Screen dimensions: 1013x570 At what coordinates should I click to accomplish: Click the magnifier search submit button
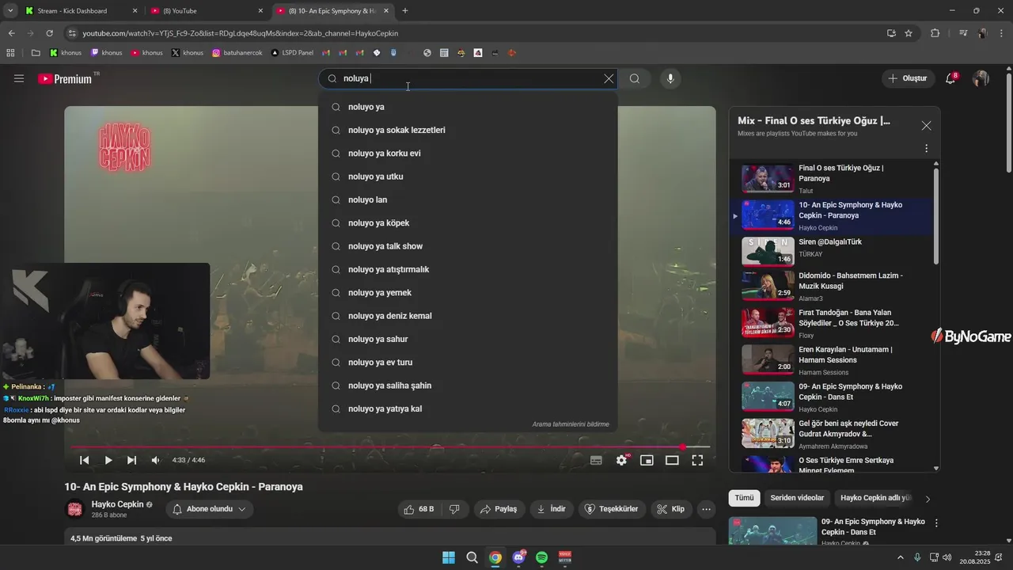pyautogui.click(x=635, y=78)
